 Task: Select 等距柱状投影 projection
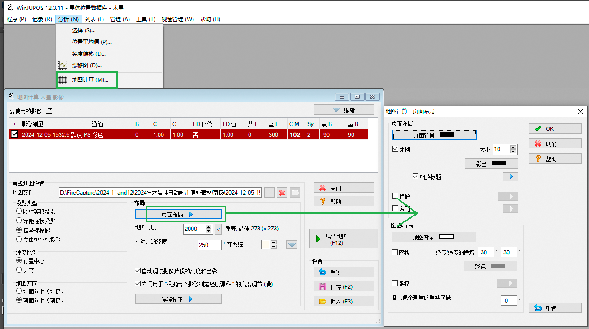19,221
